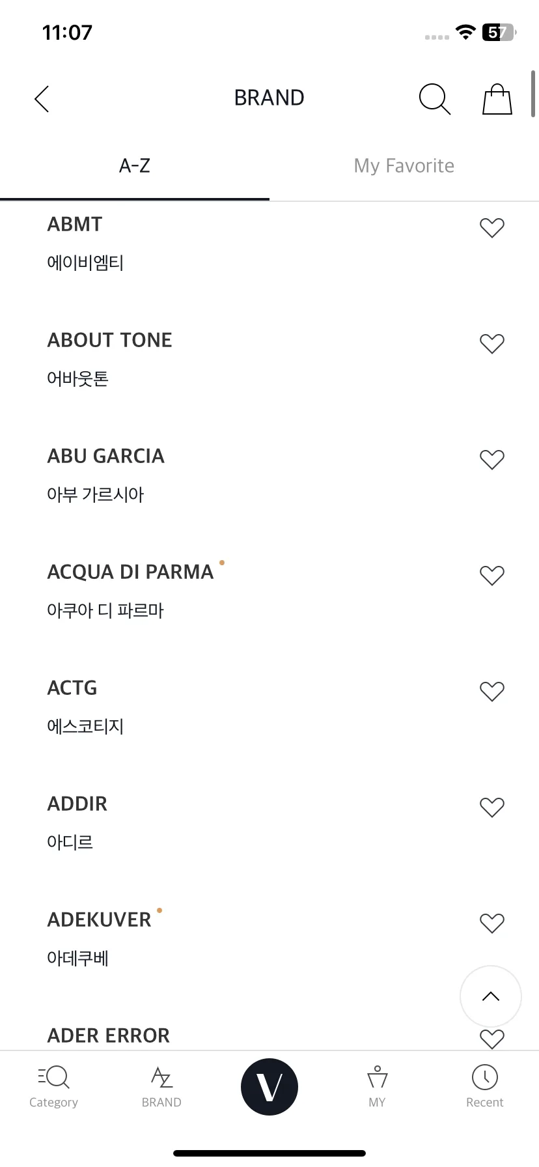Go home via center V logo
This screenshot has width=539, height=1167.
tap(269, 1087)
